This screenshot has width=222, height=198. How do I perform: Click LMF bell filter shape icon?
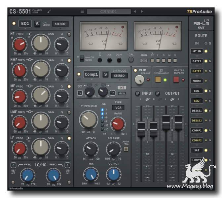[30, 112]
